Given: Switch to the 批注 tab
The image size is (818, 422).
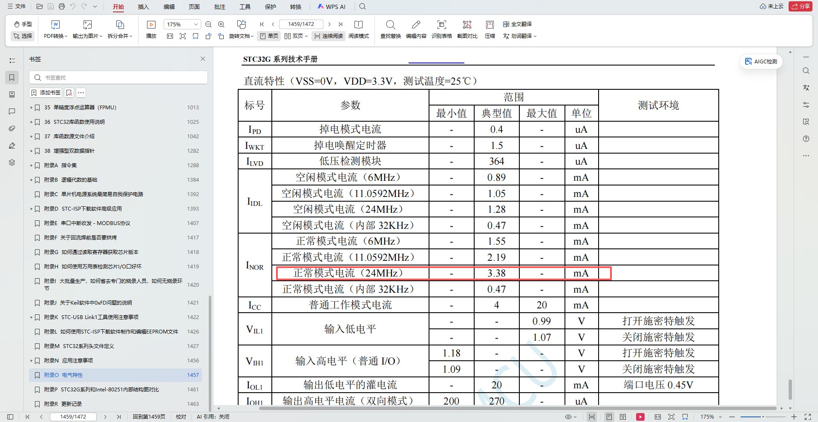Looking at the screenshot, I should coord(220,7).
